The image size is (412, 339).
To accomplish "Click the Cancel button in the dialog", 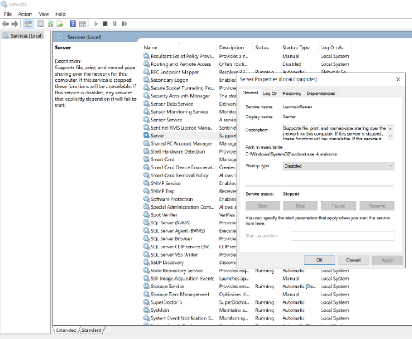I will 353,260.
